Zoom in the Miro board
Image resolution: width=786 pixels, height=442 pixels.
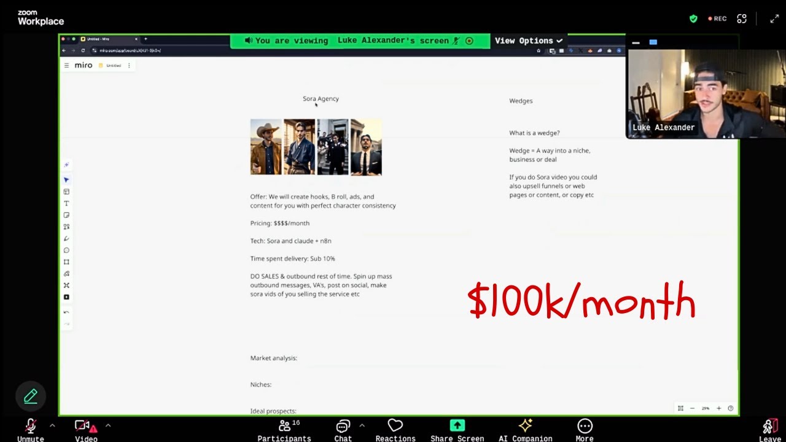click(718, 408)
